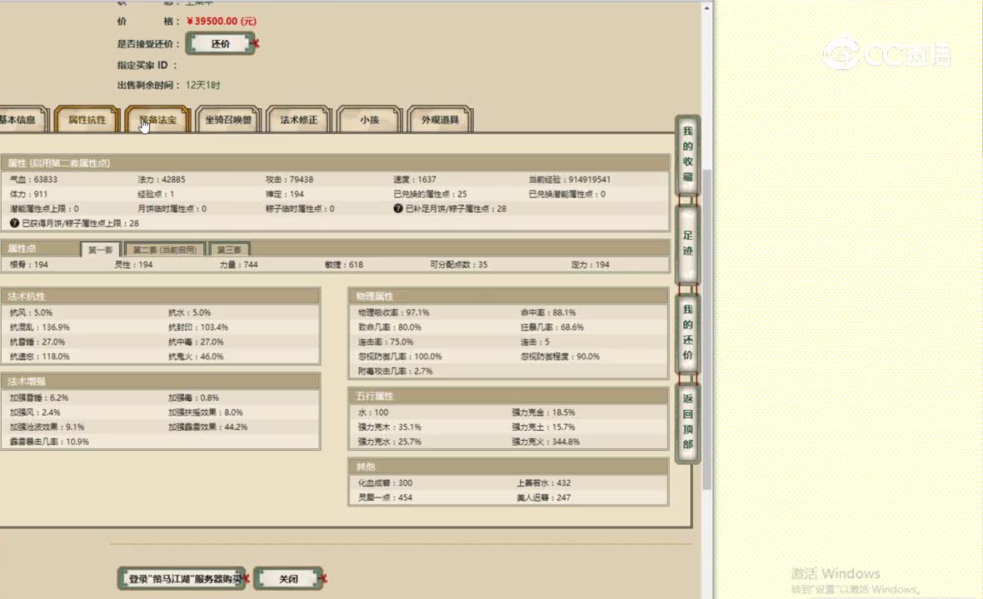Click the help icon beside 已获得月饼/粽子属性点上限
983x599 pixels.
point(14,223)
